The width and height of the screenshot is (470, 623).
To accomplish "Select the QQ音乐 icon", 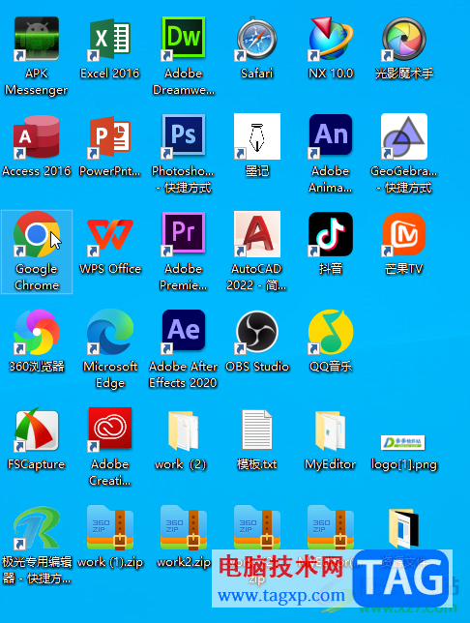I will (331, 332).
